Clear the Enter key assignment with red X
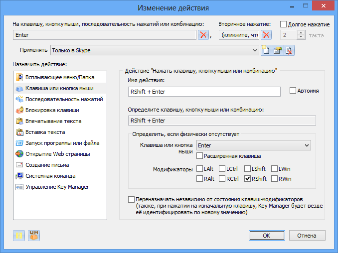Screen dimensions: 338x253 tap(203, 35)
